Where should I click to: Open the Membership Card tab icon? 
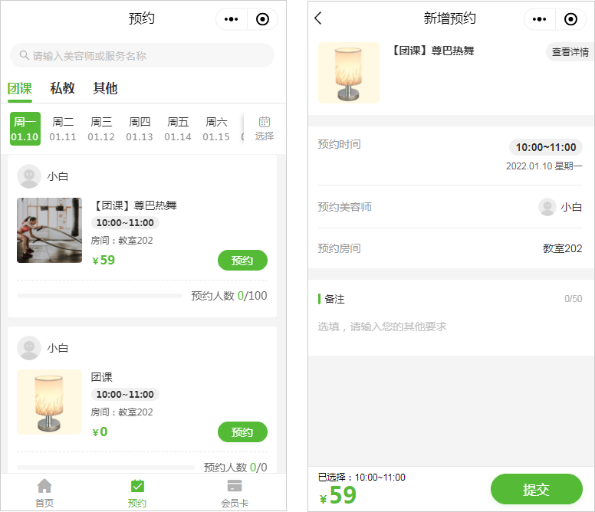tap(235, 486)
